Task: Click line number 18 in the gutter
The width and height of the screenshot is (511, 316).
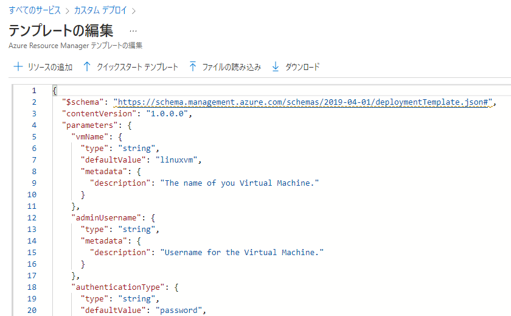Action: point(32,287)
